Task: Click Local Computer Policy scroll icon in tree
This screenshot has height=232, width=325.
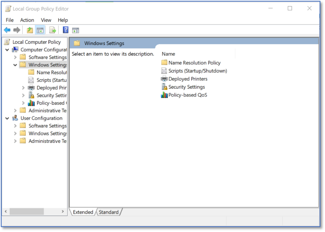Action: pos(7,42)
